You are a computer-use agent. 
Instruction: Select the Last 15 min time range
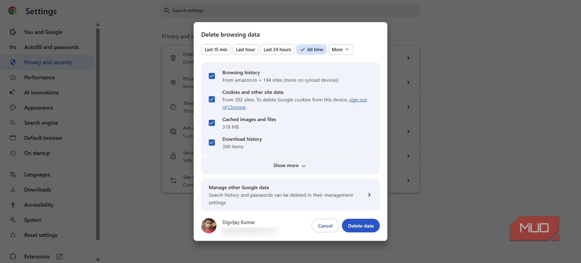click(x=216, y=50)
